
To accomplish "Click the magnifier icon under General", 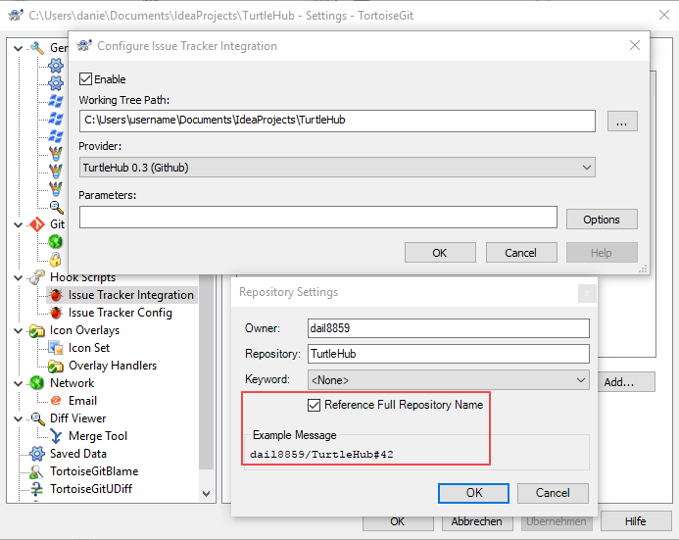I will (56, 207).
